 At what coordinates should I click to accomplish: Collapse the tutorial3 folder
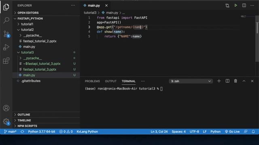(x=46, y=52)
